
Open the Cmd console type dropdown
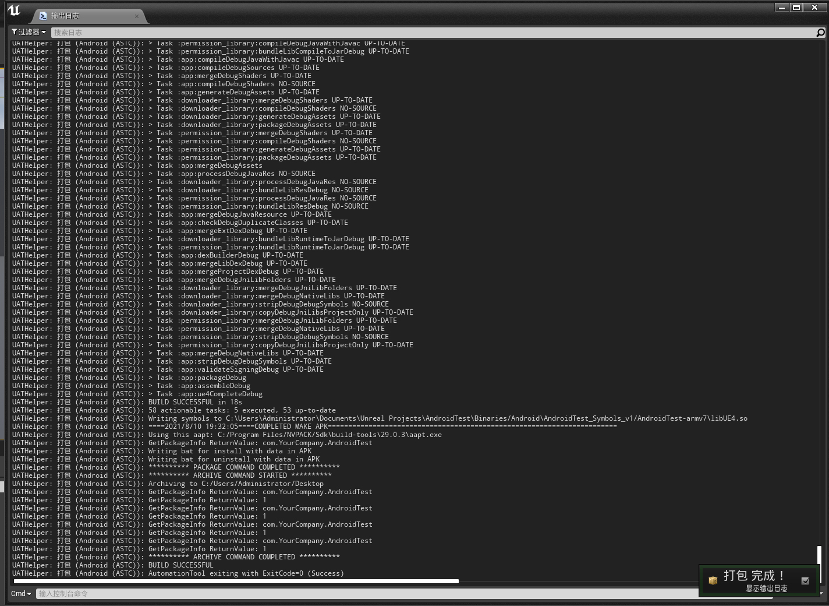[21, 594]
